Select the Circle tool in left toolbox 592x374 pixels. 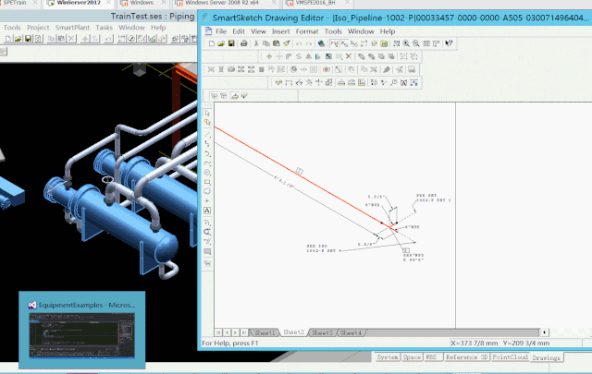click(x=207, y=173)
